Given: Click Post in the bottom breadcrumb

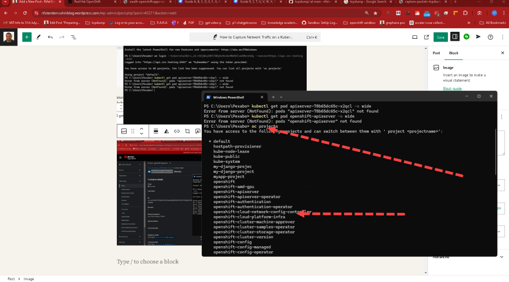Looking at the screenshot, I should (11, 279).
